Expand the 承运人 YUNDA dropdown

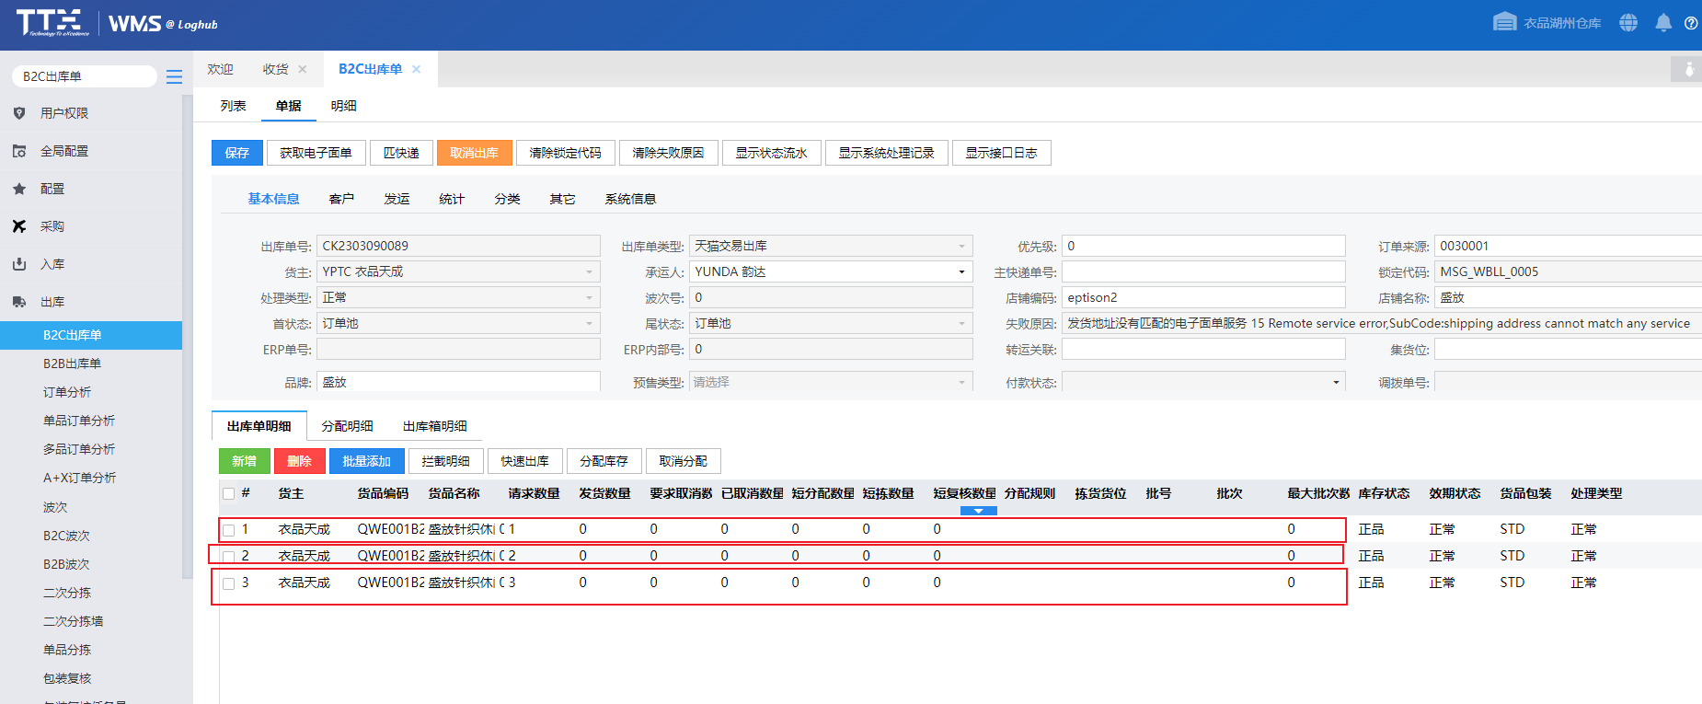click(961, 271)
